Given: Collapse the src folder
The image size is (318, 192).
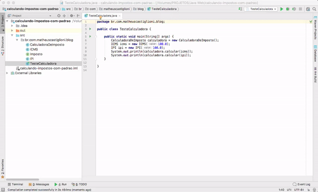Looking at the screenshot, I should tap(12, 36).
